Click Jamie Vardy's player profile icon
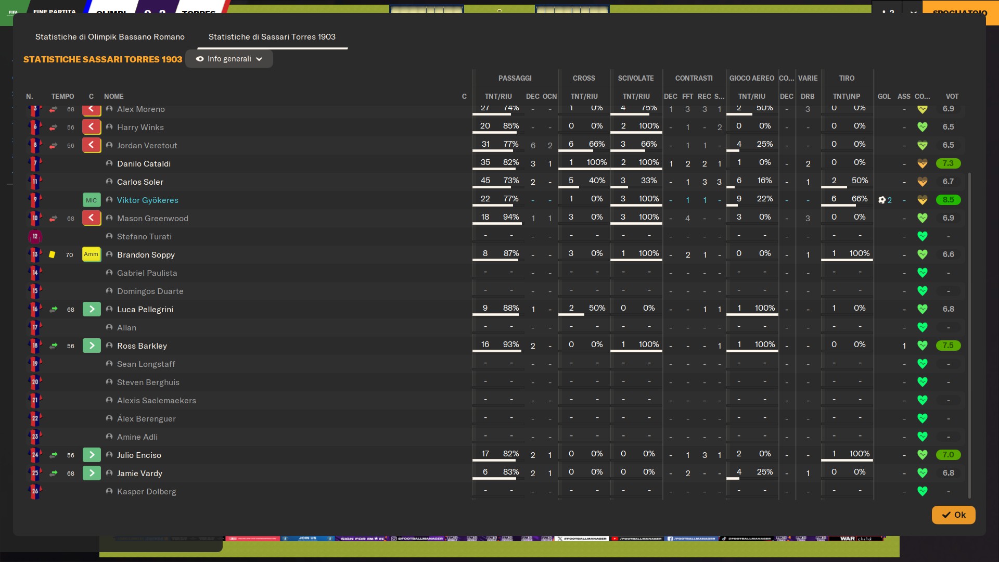 pos(109,473)
